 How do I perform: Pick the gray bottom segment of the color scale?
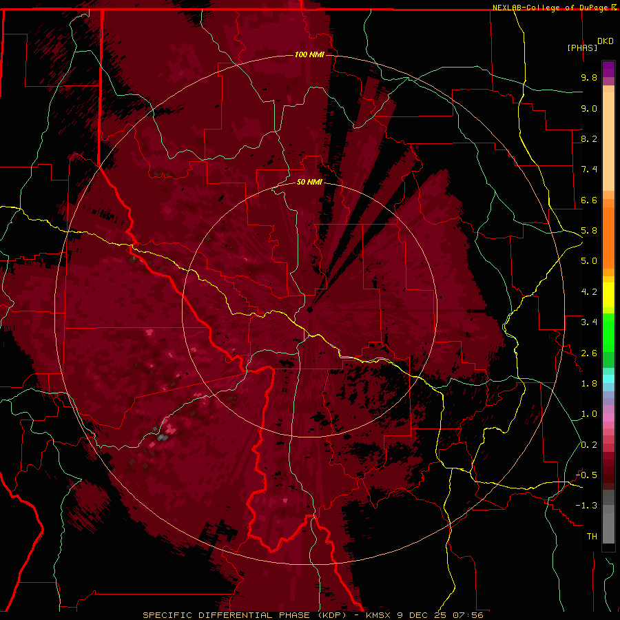click(608, 526)
